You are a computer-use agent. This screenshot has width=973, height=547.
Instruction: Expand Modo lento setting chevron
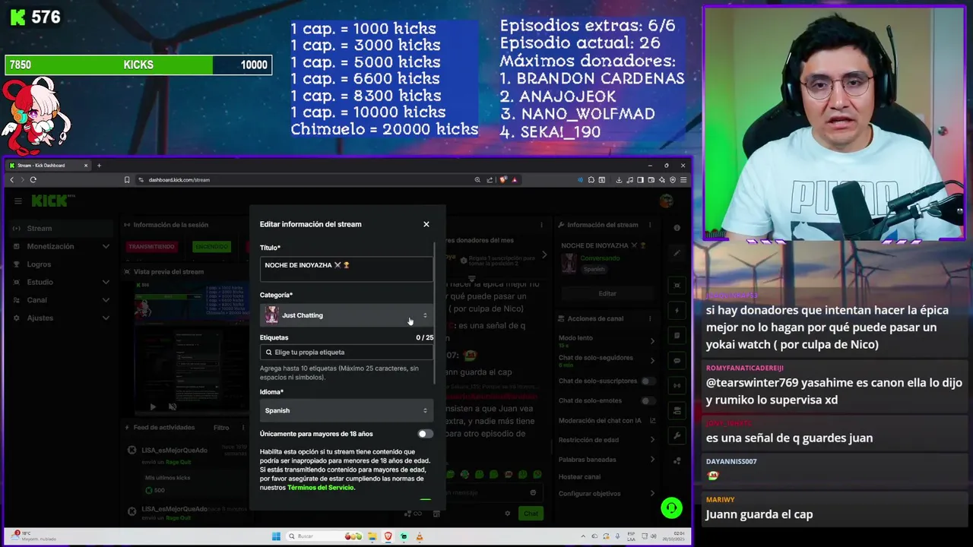pos(652,341)
